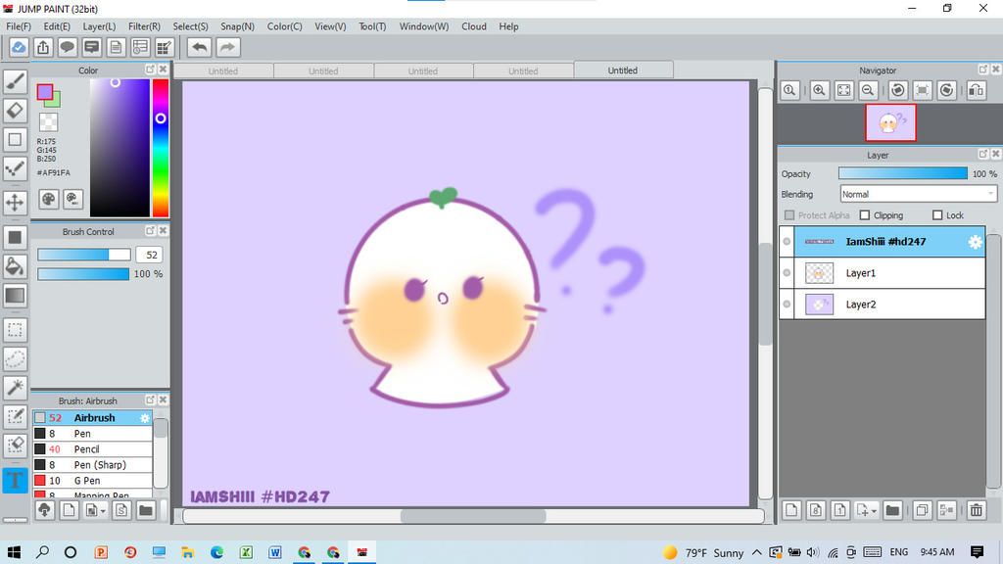The width and height of the screenshot is (1003, 564).
Task: Tick the Protect Alpha checkbox
Action: click(x=789, y=215)
